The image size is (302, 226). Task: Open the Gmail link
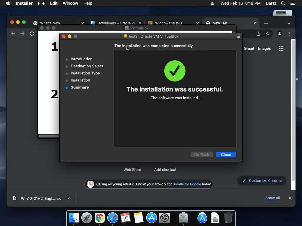pos(249,49)
